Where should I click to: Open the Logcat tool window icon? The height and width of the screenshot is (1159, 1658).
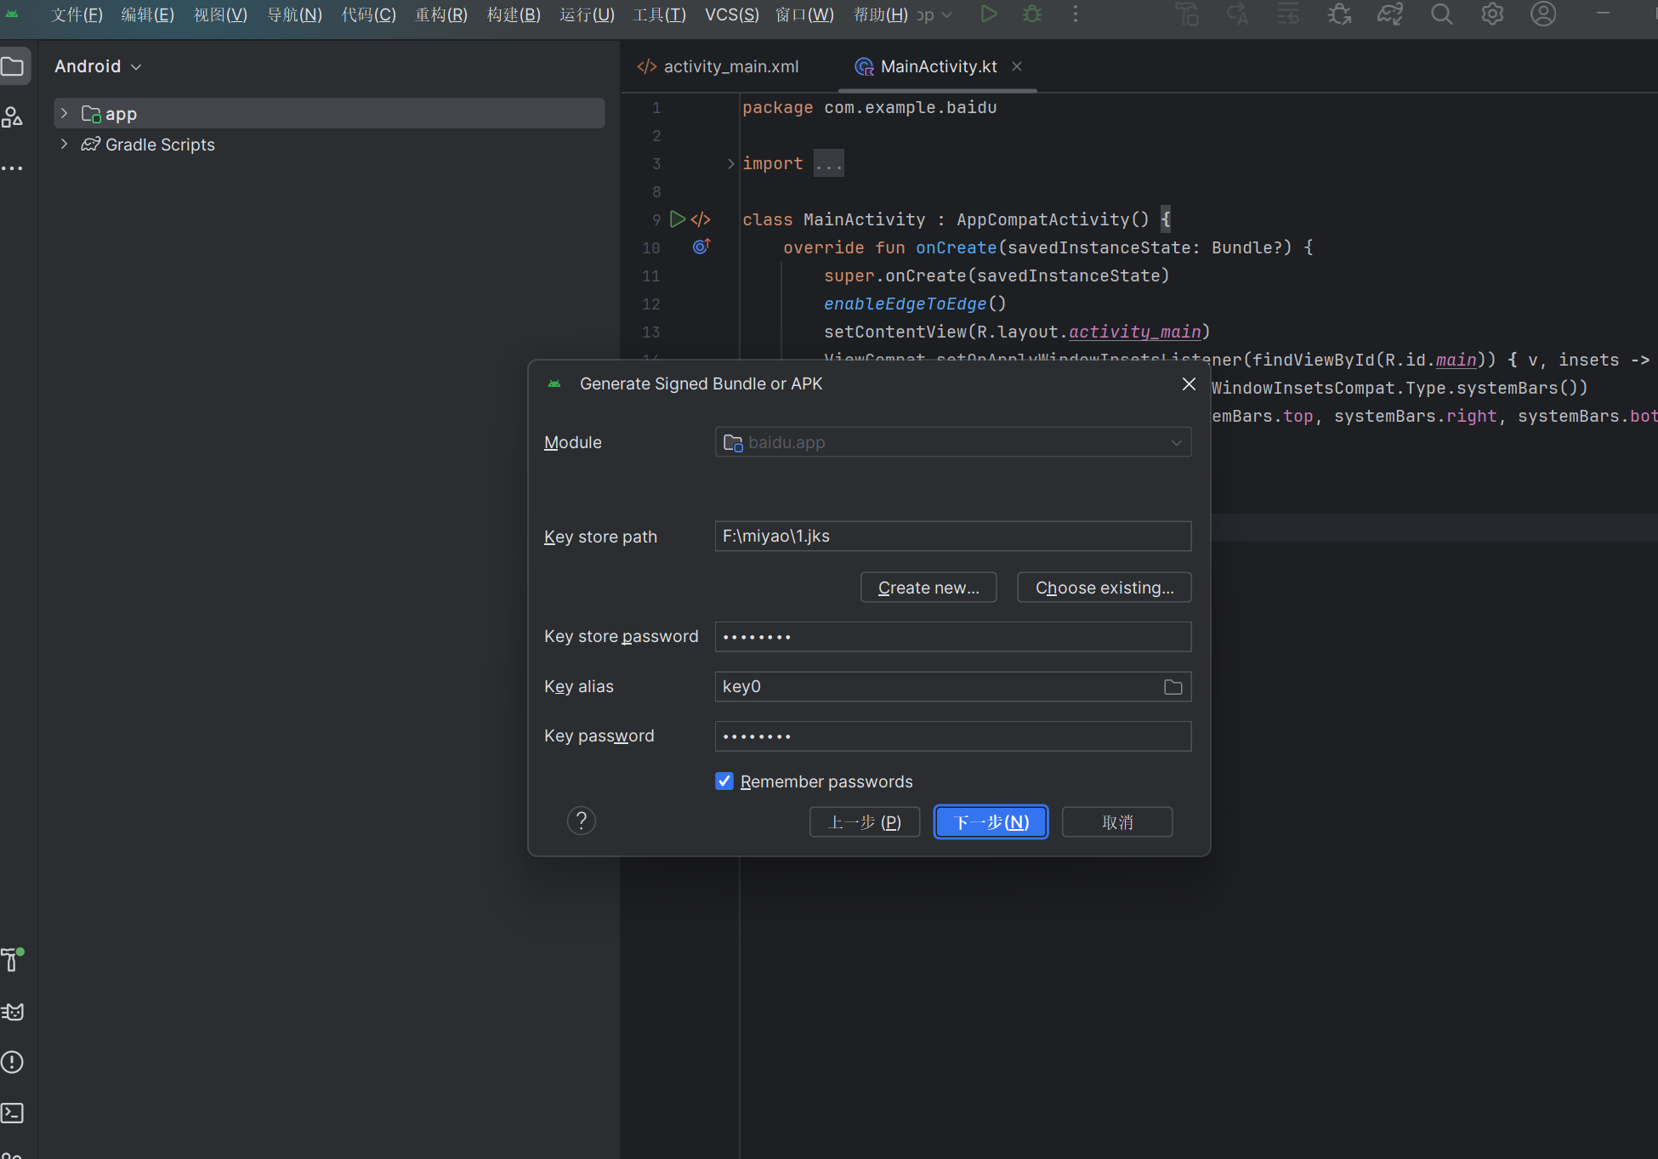pyautogui.click(x=13, y=1012)
